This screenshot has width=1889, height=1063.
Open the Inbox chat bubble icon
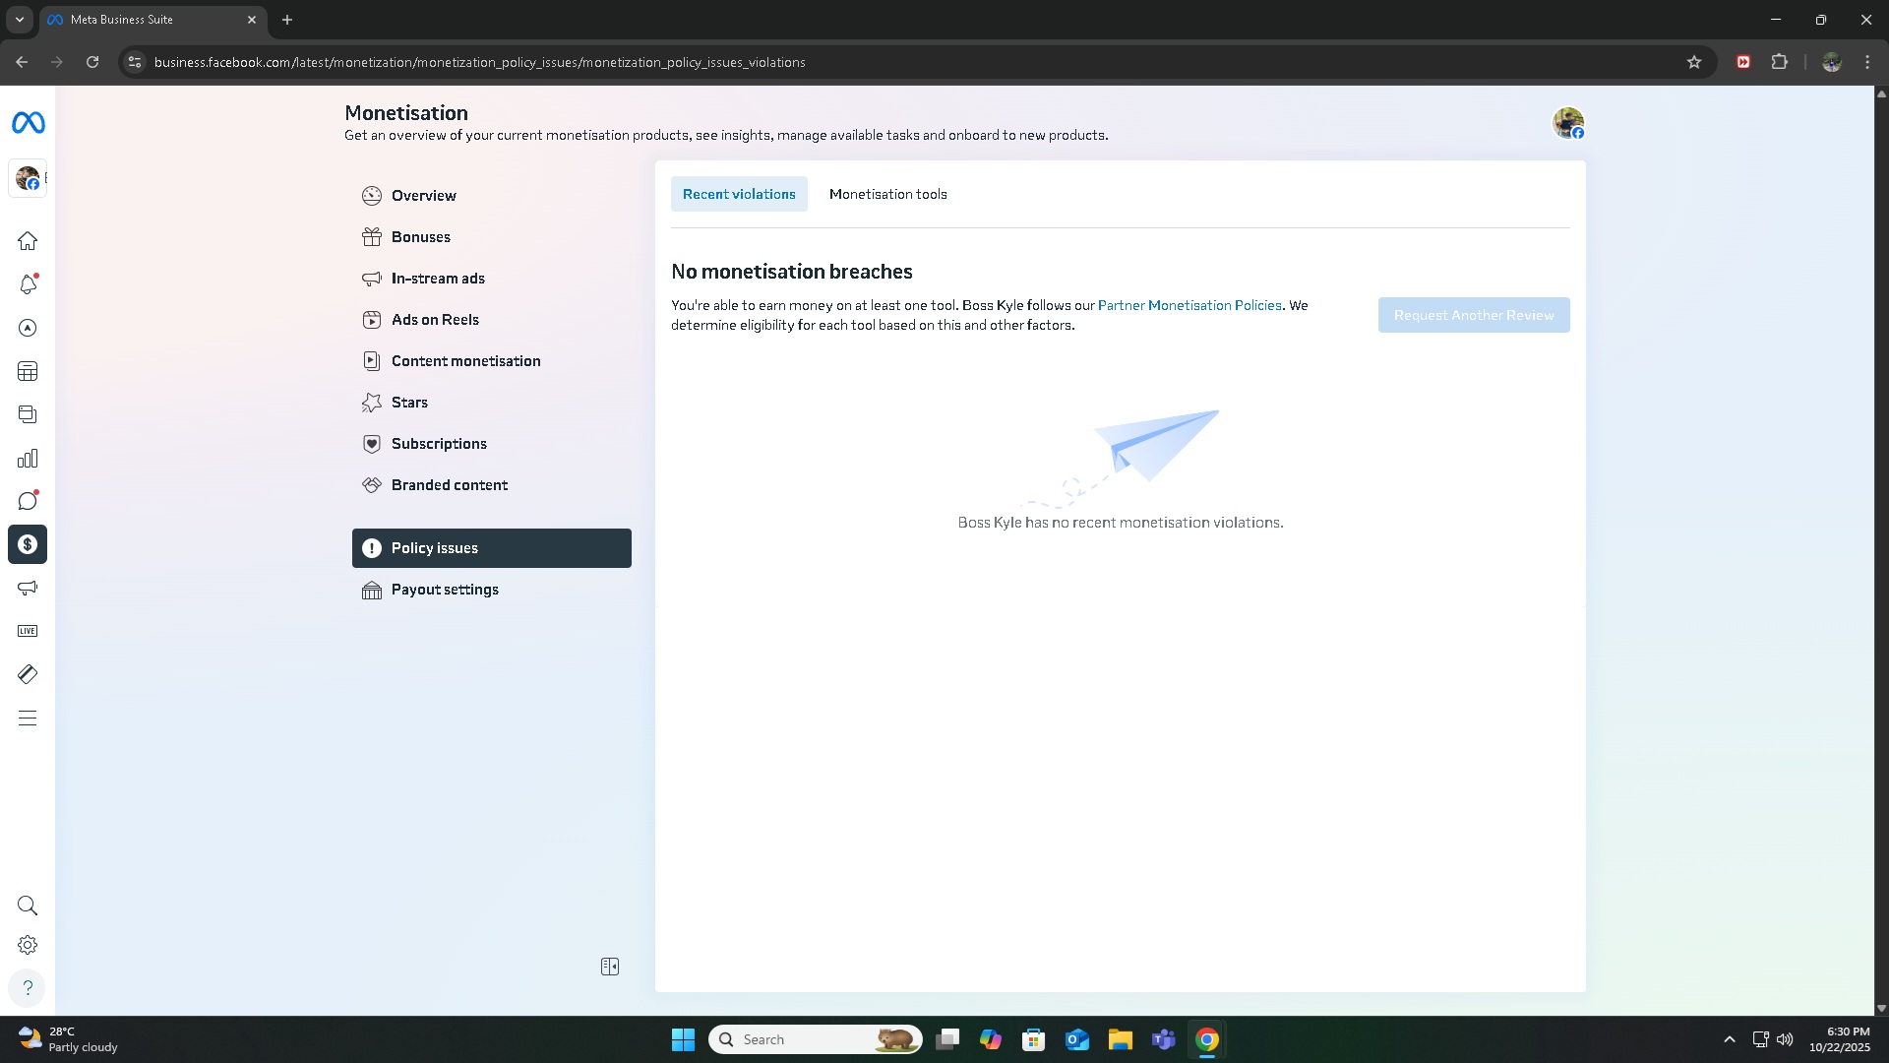pos(28,501)
